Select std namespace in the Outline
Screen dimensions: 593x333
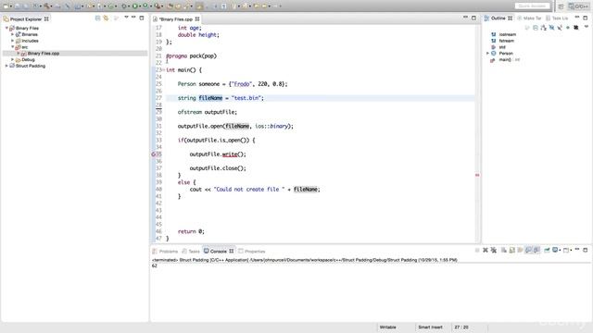point(502,47)
